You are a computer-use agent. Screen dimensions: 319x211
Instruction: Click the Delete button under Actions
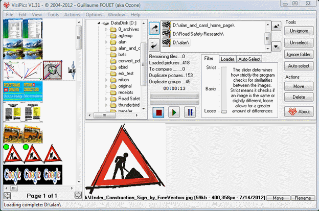tap(299, 97)
